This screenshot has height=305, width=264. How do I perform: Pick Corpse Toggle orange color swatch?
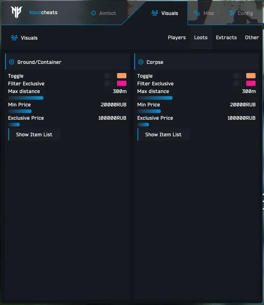coord(251,76)
